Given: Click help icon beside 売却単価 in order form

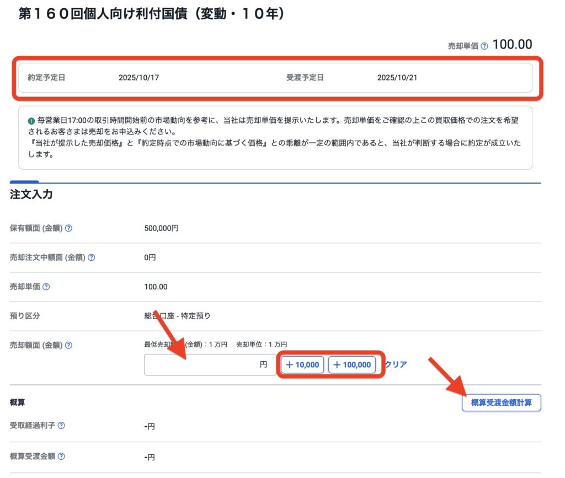Looking at the screenshot, I should (46, 287).
